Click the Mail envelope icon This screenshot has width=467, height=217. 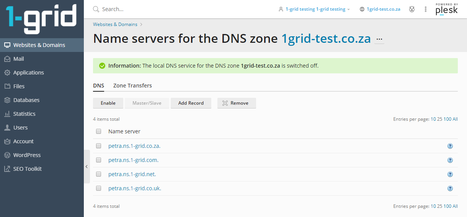point(7,59)
